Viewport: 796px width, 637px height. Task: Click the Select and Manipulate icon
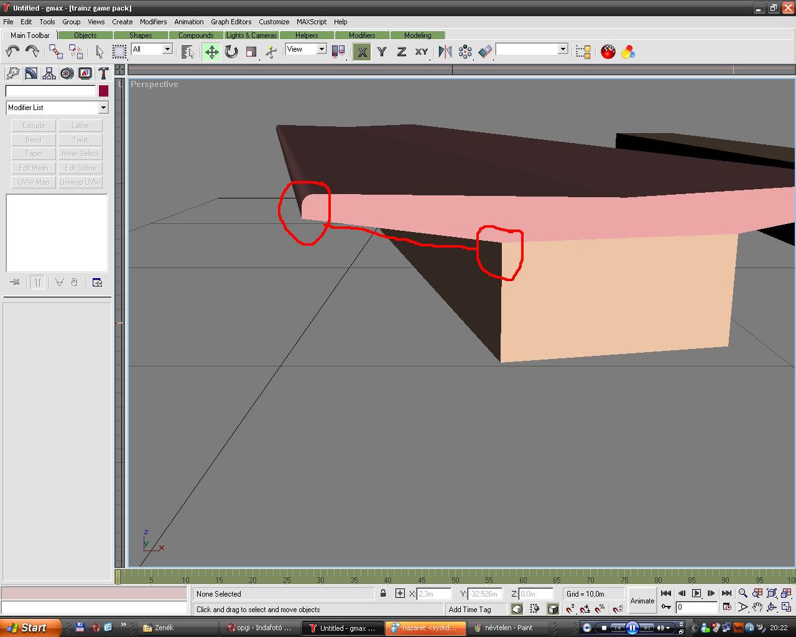[271, 52]
